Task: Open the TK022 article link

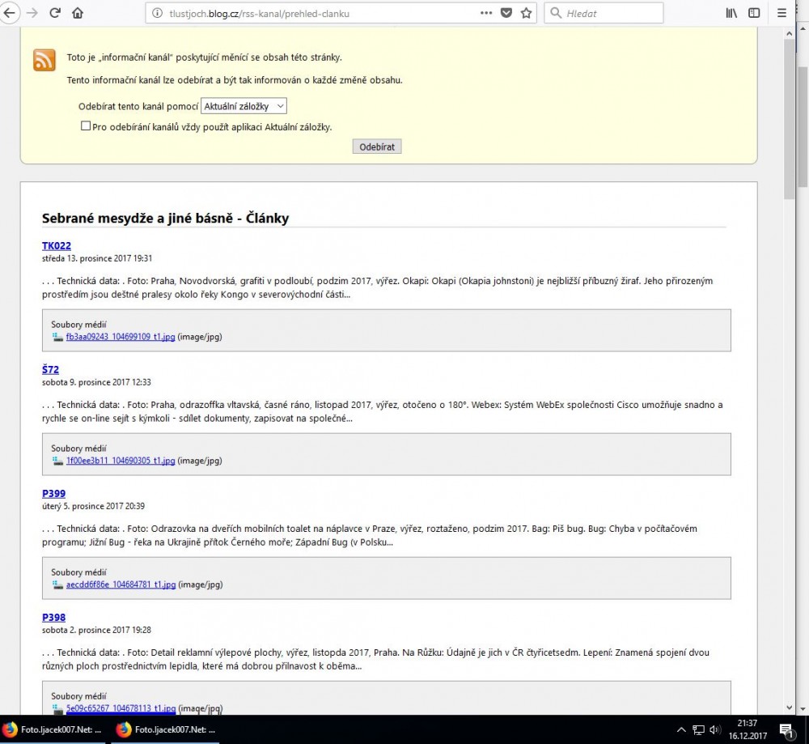Action: tap(57, 246)
